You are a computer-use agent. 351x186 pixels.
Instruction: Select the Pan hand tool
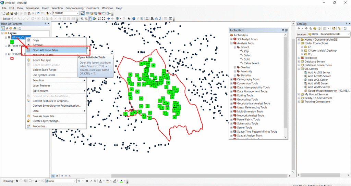click(x=90, y=19)
